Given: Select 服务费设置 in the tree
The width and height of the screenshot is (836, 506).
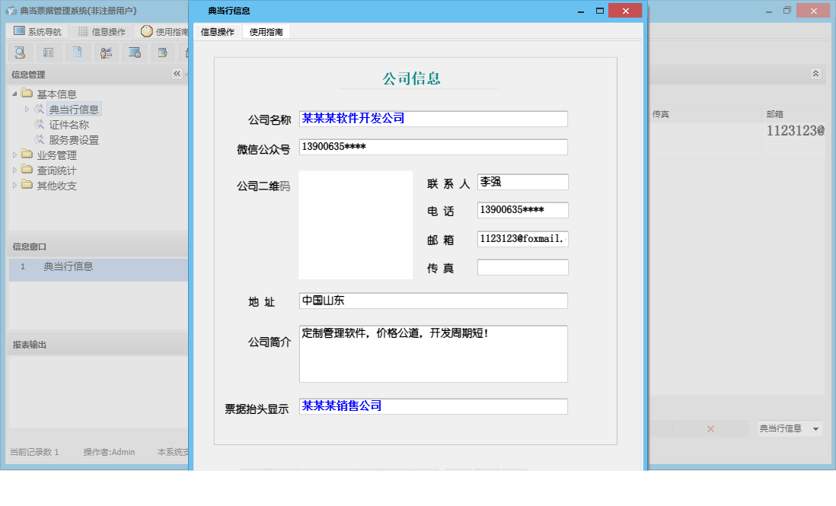Looking at the screenshot, I should pyautogui.click(x=74, y=139).
